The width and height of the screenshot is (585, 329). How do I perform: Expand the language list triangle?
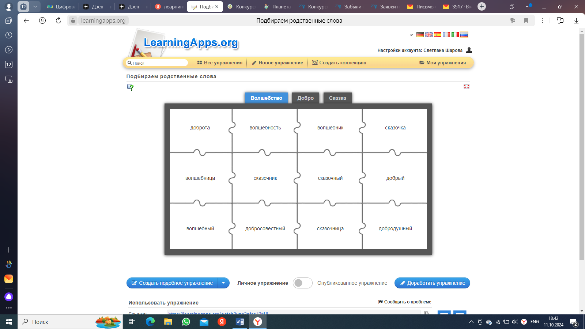(x=411, y=35)
